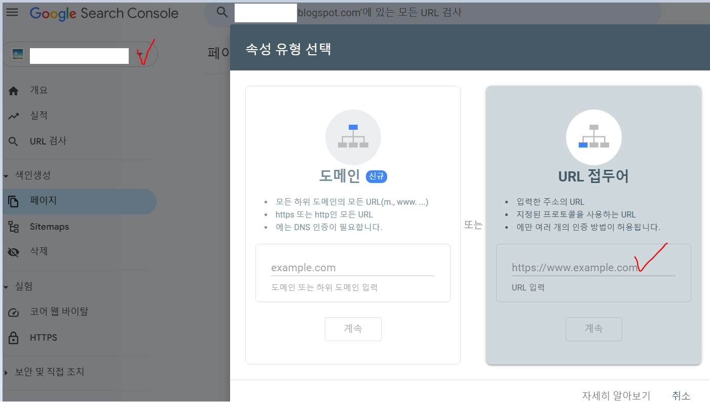Click text 'https 또는 http인 모든 URL'

point(324,214)
